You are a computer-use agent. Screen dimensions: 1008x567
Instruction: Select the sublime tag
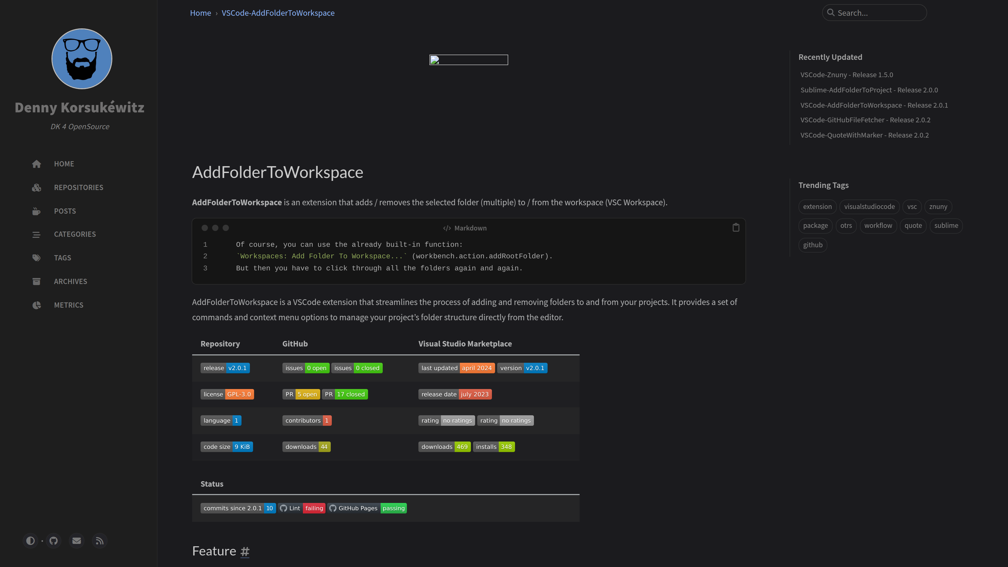pos(946,226)
